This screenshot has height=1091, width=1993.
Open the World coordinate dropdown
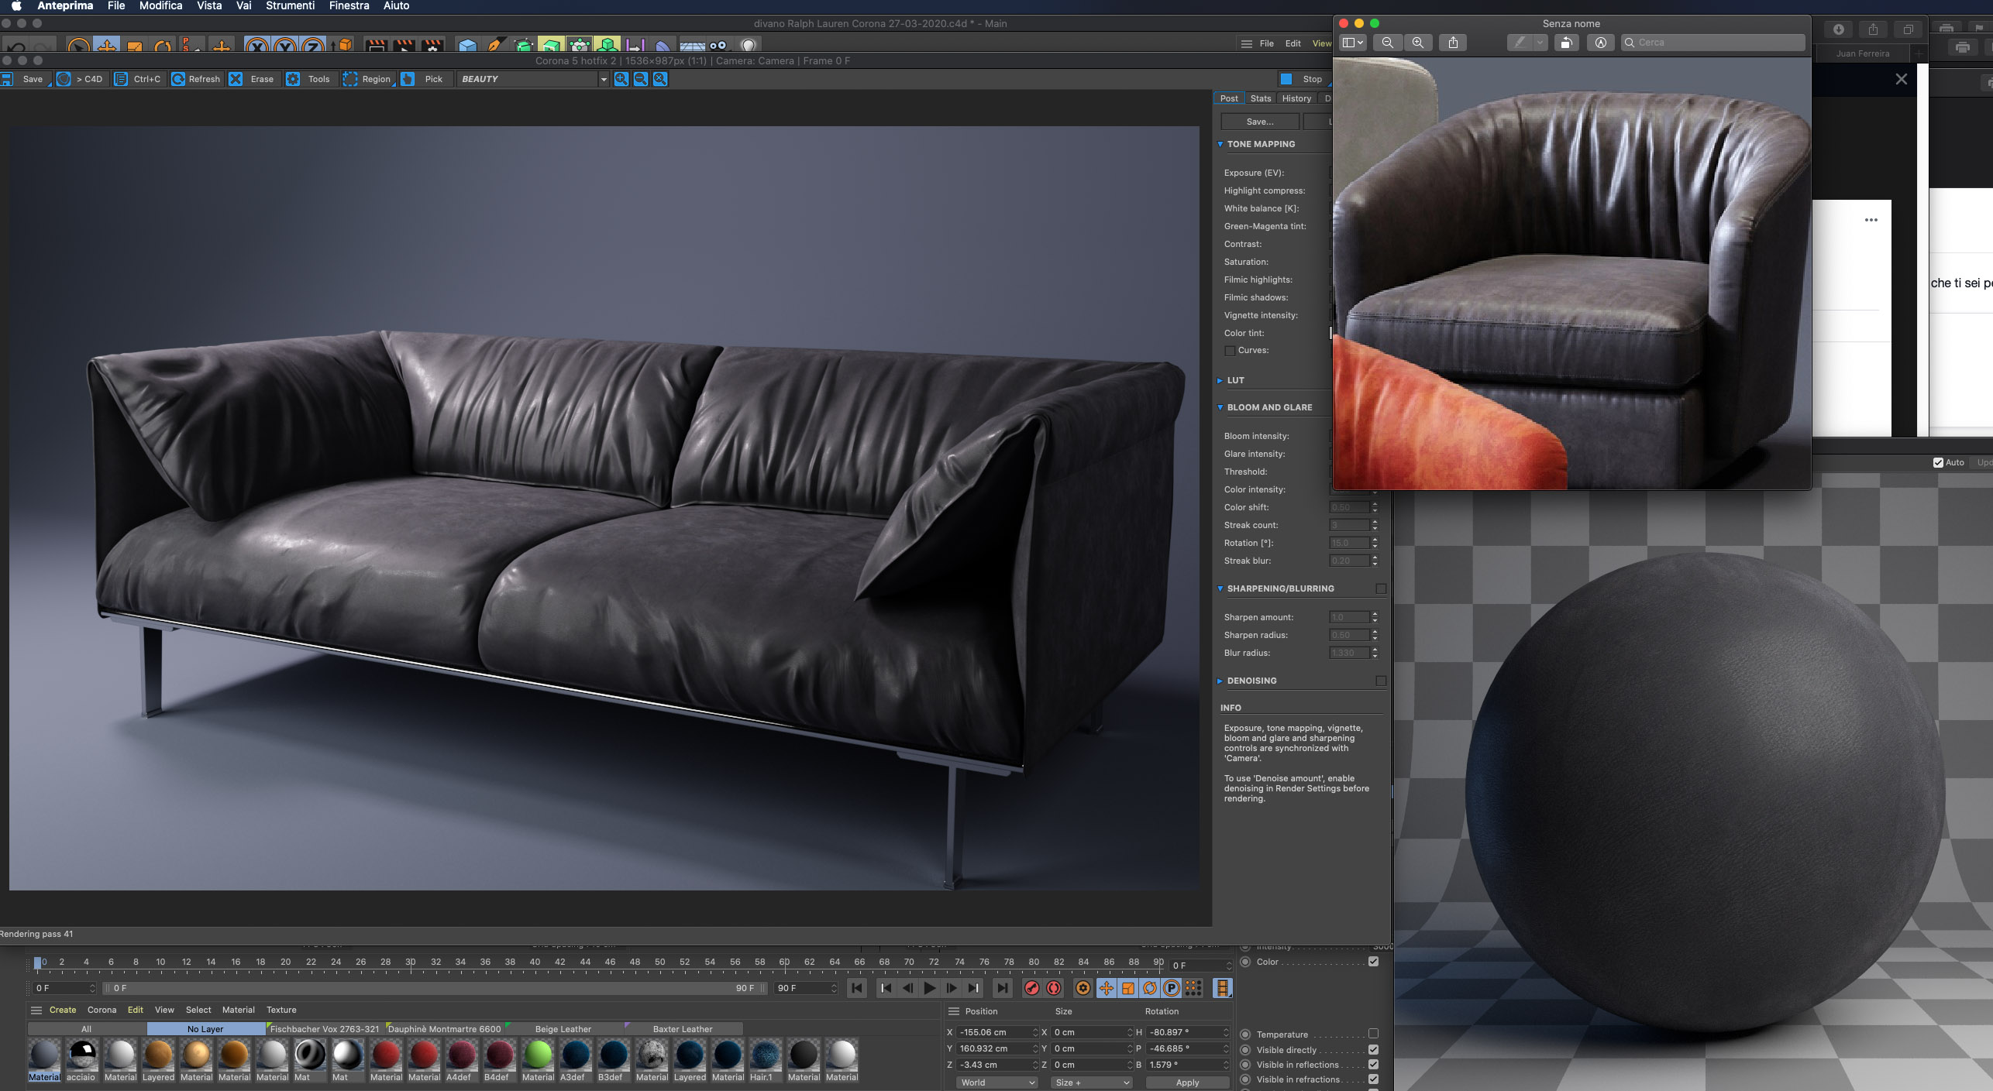click(x=996, y=1082)
